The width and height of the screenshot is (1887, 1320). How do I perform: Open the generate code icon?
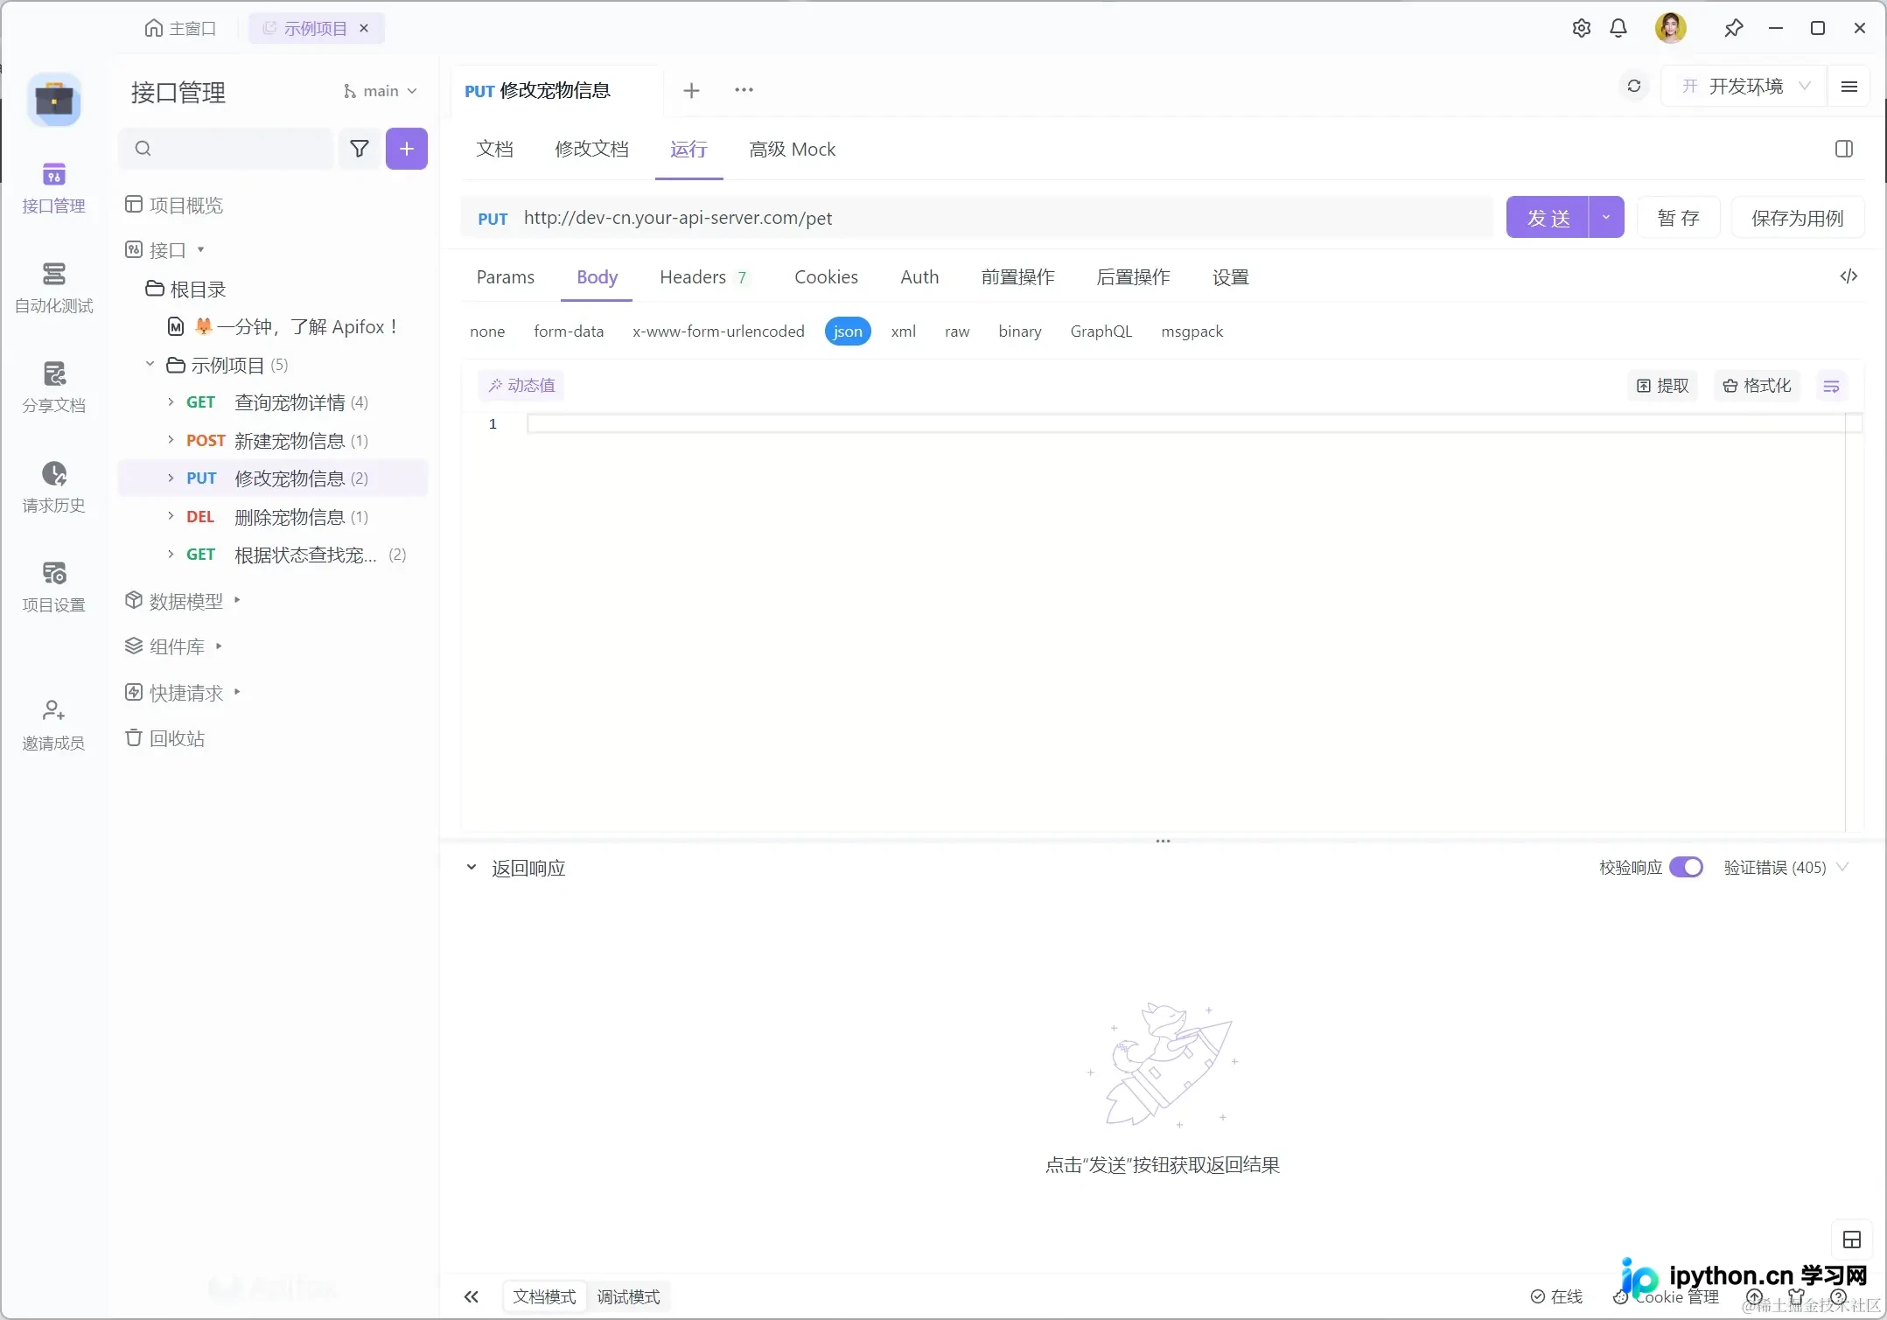[x=1849, y=276]
